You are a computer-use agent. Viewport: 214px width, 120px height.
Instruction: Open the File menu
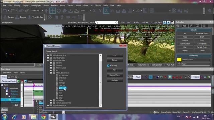coord(5,5)
